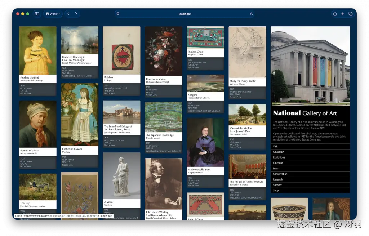The width and height of the screenshot is (369, 236).
Task: Open the Study for Army Boots sketch
Action: point(247,52)
